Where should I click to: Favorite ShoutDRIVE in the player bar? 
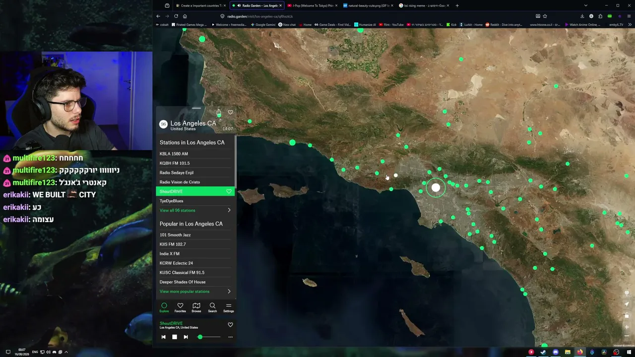point(230,325)
